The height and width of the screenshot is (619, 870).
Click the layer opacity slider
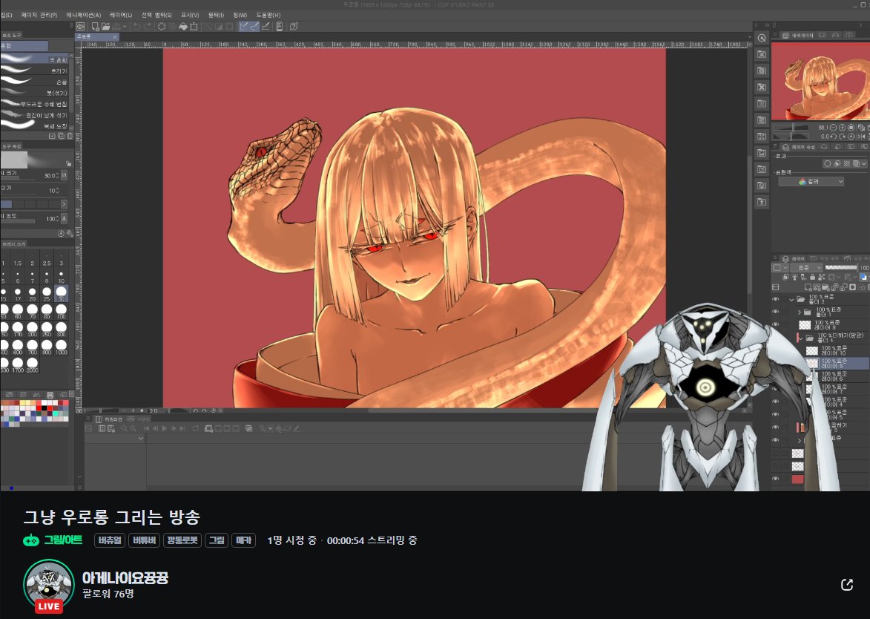click(840, 268)
